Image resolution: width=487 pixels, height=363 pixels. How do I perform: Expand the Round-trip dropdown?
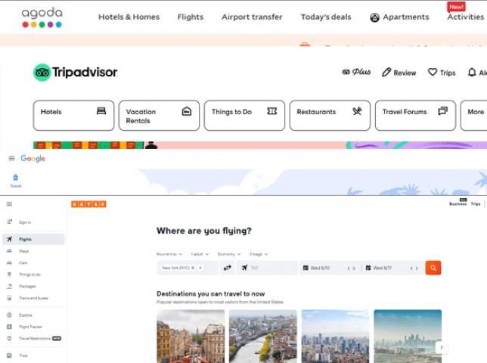169,254
